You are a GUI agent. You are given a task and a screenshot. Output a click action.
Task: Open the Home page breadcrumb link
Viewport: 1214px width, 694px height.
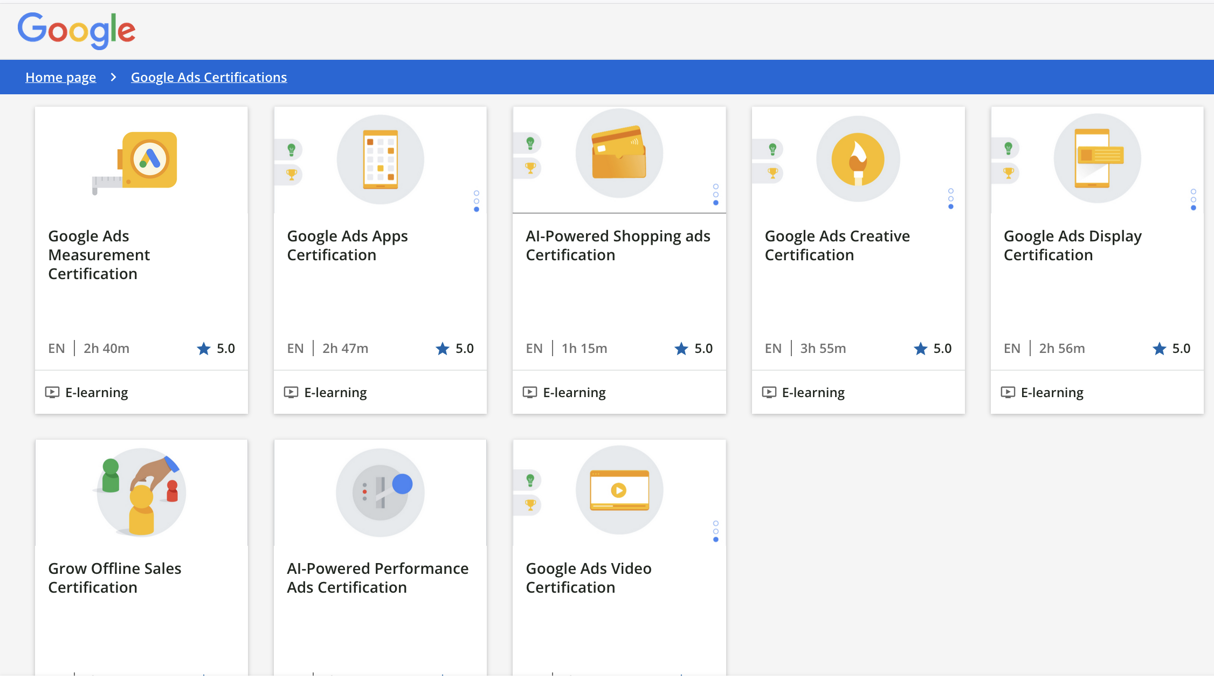[x=60, y=77]
